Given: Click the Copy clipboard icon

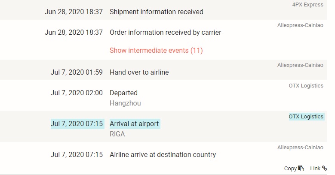Looking at the screenshot, I should point(301,169).
